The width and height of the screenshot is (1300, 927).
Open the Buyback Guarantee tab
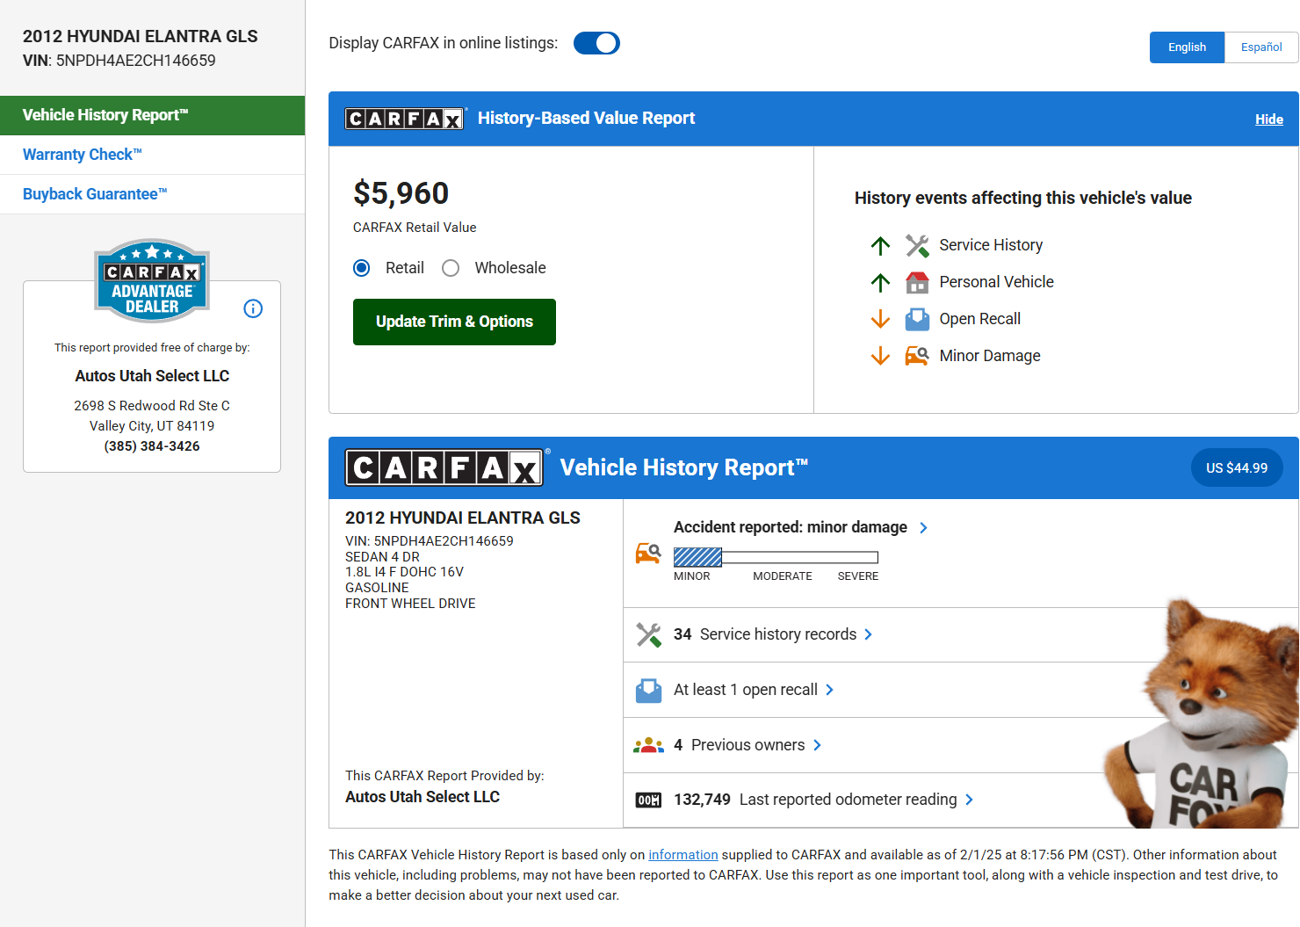pos(95,194)
